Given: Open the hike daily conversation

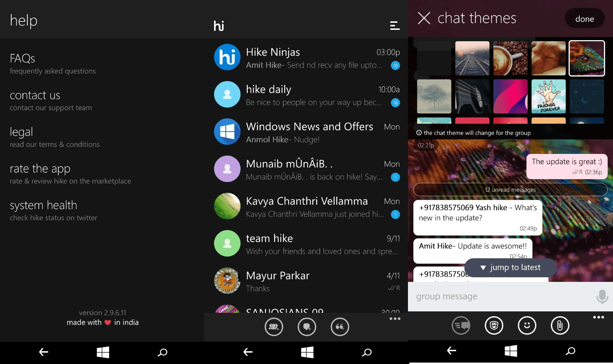Looking at the screenshot, I should coord(306,95).
